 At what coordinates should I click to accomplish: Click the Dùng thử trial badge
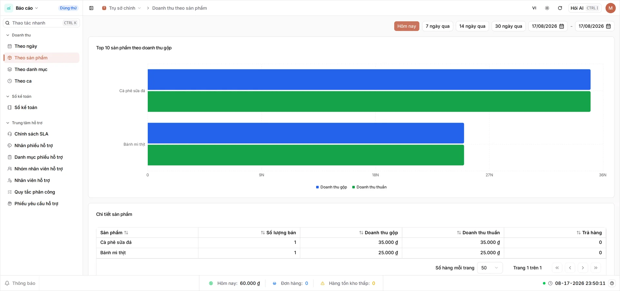click(68, 8)
